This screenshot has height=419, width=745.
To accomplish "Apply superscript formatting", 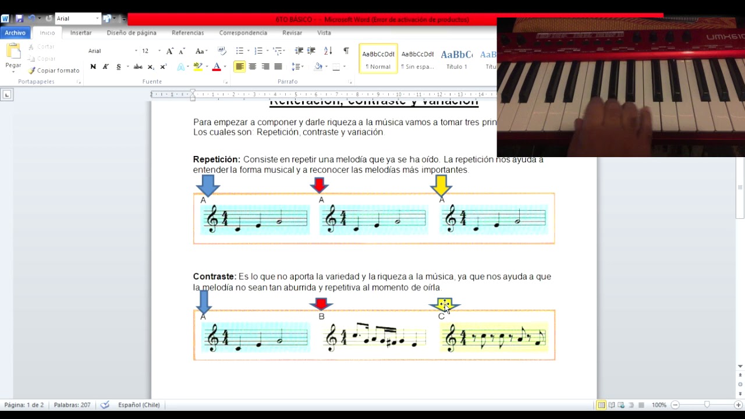I will pos(163,67).
